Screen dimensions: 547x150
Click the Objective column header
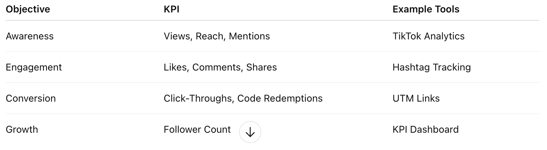[x=28, y=9]
